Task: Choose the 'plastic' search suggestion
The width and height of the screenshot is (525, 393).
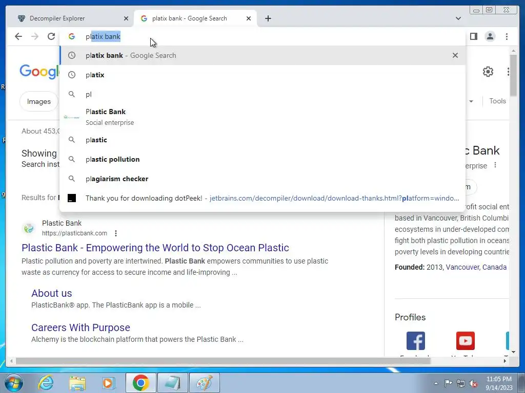Action: 262,140
